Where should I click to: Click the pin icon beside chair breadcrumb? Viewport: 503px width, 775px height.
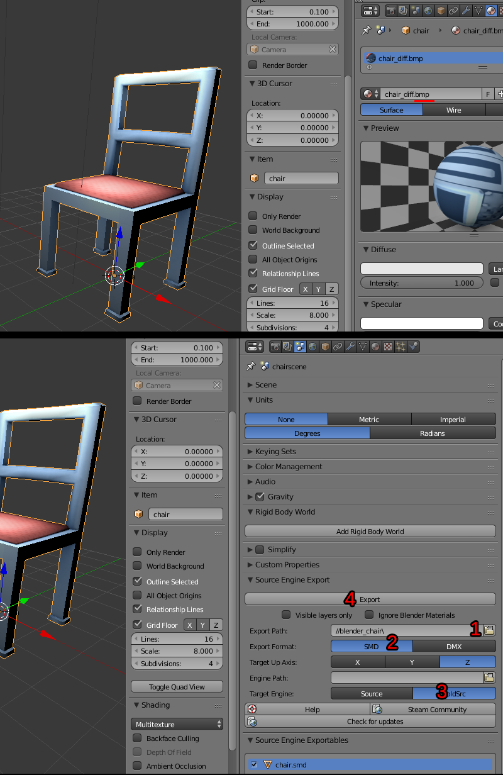[367, 30]
